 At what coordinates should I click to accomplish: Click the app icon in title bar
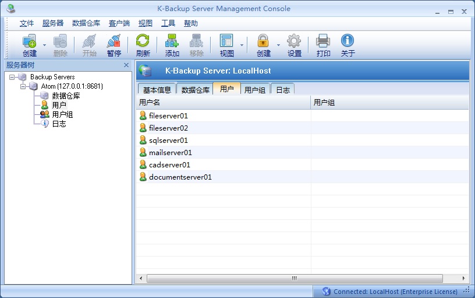click(11, 8)
